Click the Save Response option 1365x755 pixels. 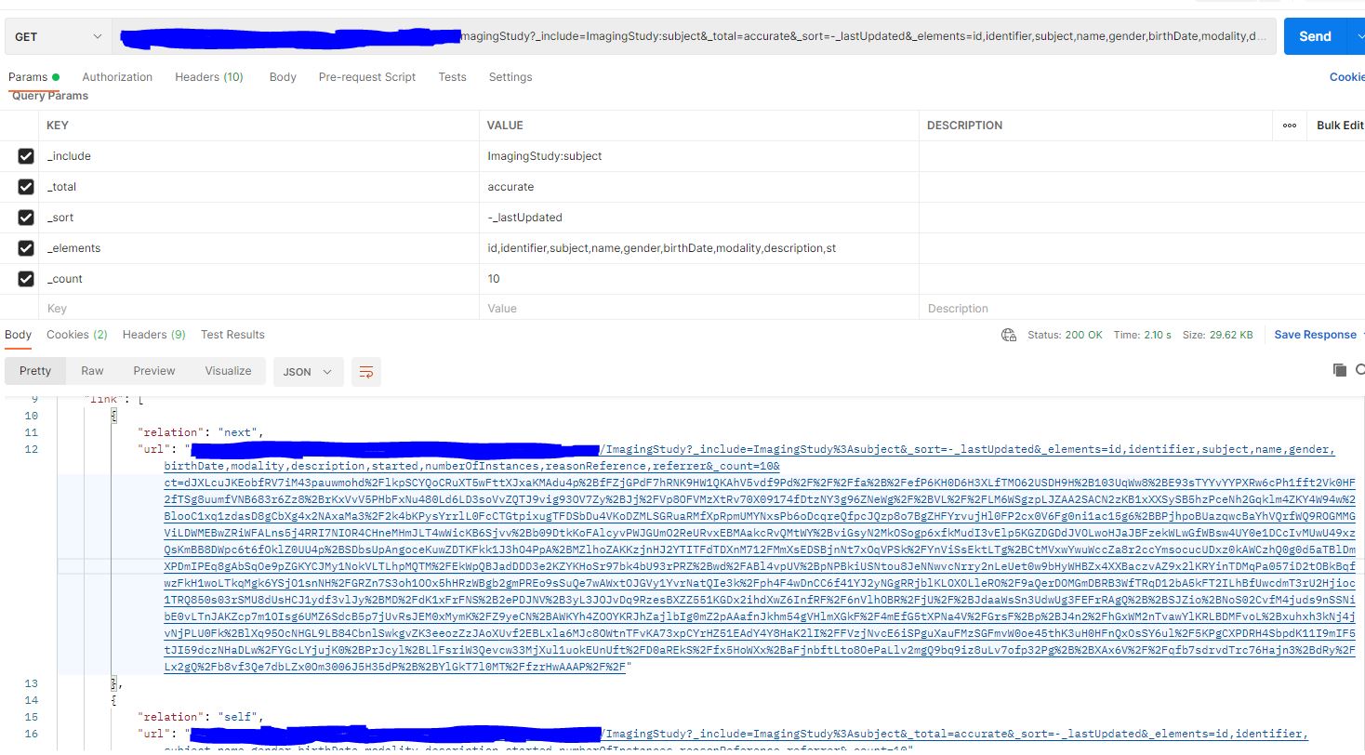(x=1315, y=335)
